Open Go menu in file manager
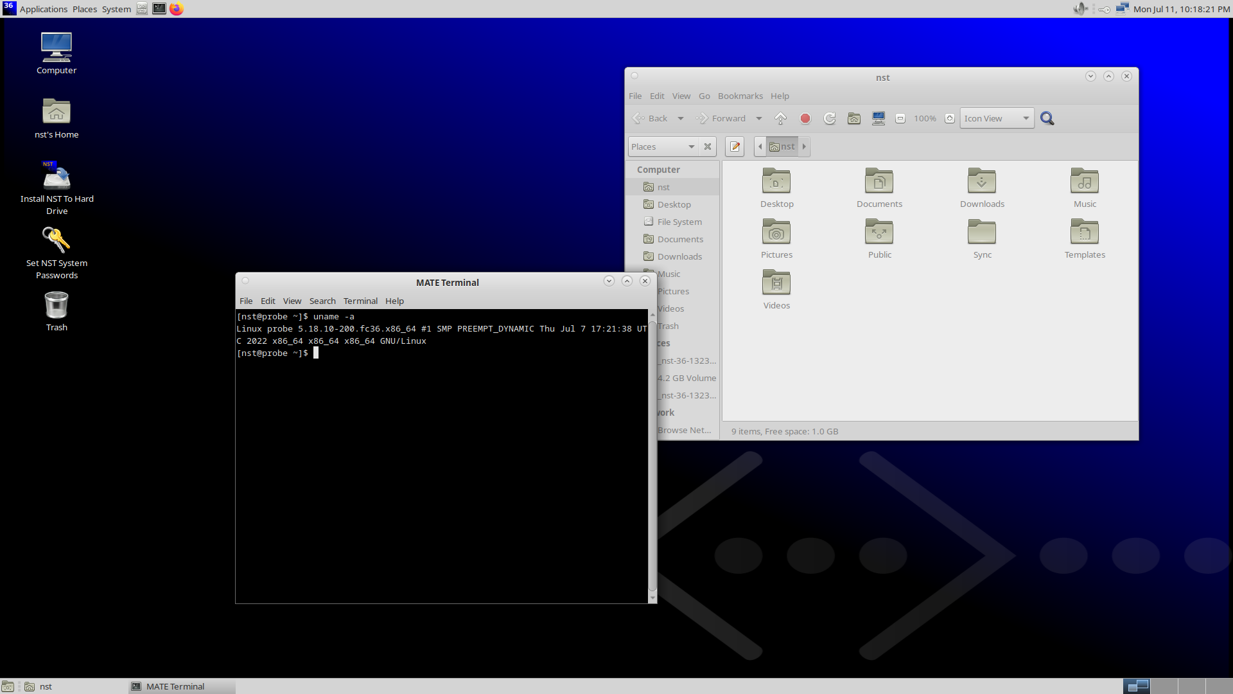Screen dimensions: 1233x694 tap(704, 96)
